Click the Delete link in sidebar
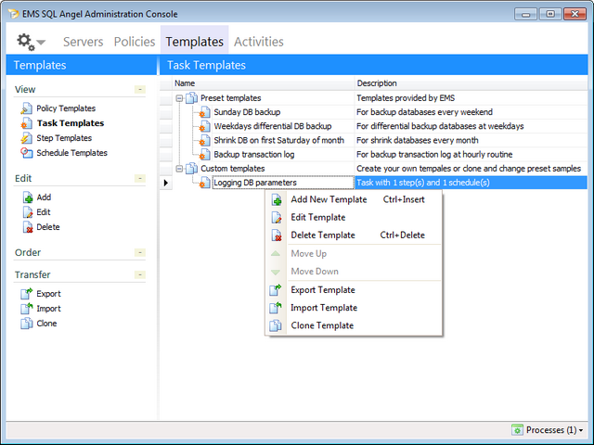The image size is (594, 445). point(48,227)
